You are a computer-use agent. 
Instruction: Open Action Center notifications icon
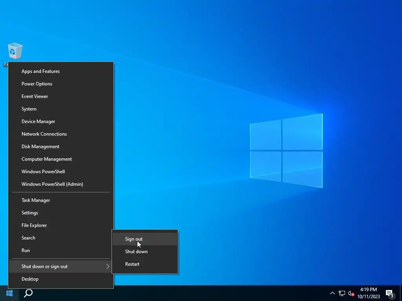pos(390,294)
